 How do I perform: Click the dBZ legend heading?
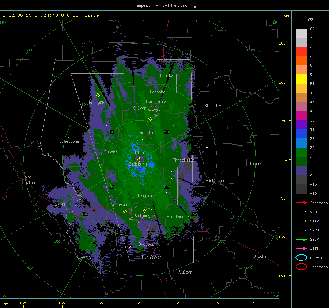pos(310,20)
